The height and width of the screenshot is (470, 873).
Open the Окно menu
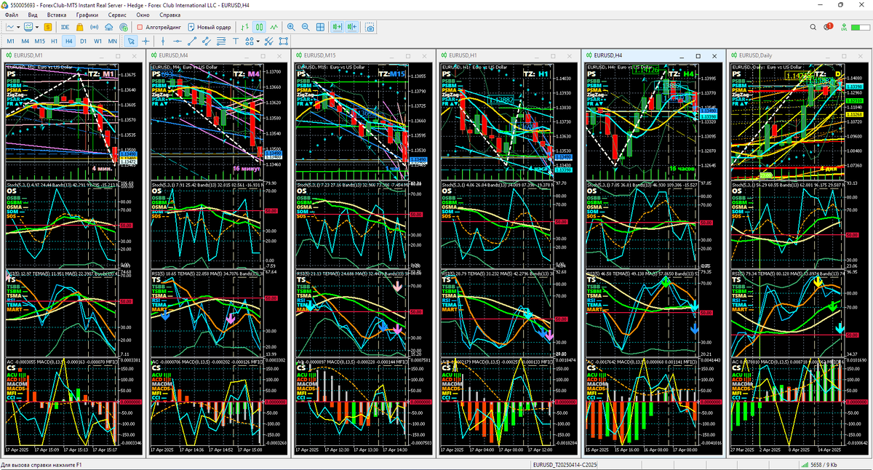click(143, 15)
